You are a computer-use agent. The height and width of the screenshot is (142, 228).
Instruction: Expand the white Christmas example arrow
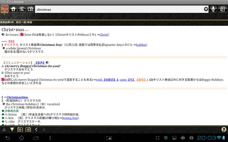click(4, 48)
